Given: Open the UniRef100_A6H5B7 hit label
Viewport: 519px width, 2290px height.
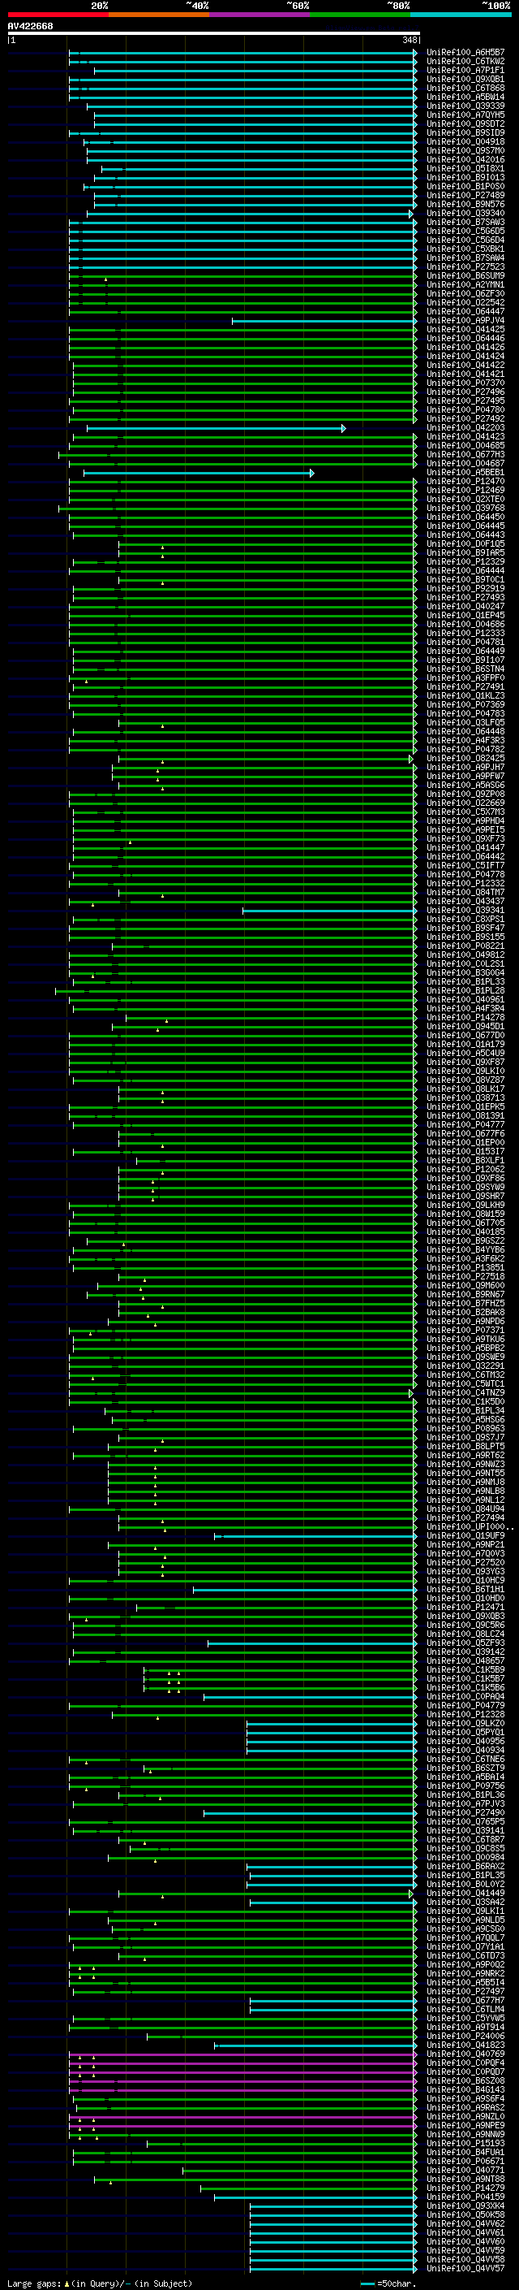Looking at the screenshot, I should pos(465,53).
